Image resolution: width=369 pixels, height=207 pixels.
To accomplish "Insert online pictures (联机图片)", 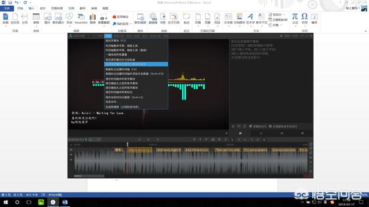I will pyautogui.click(x=58, y=18).
